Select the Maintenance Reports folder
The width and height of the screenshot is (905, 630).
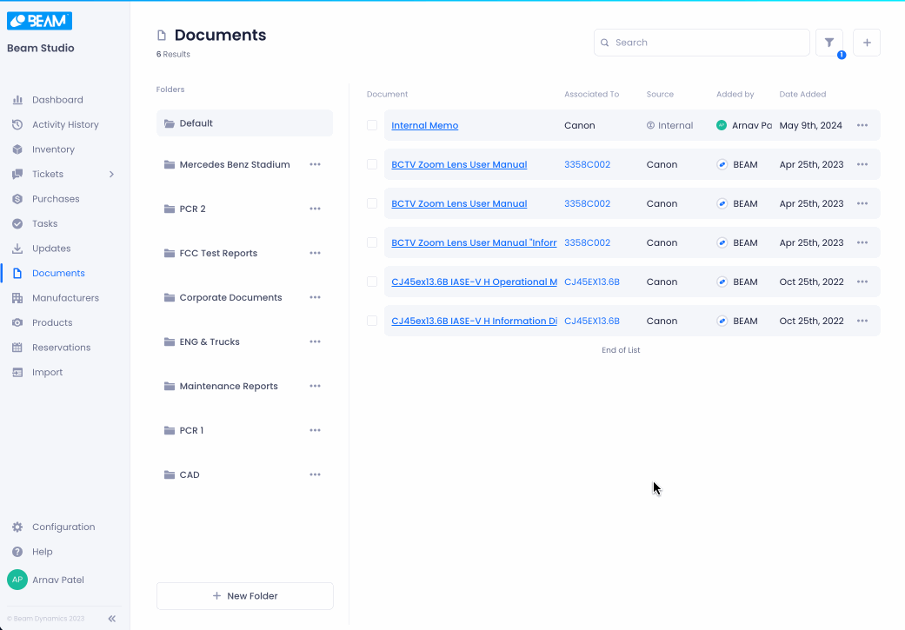click(x=229, y=386)
